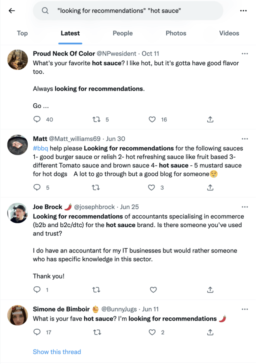256x364 pixels.
Task: Like Proud Neck Of Color's tweet
Action: pyautogui.click(x=152, y=119)
